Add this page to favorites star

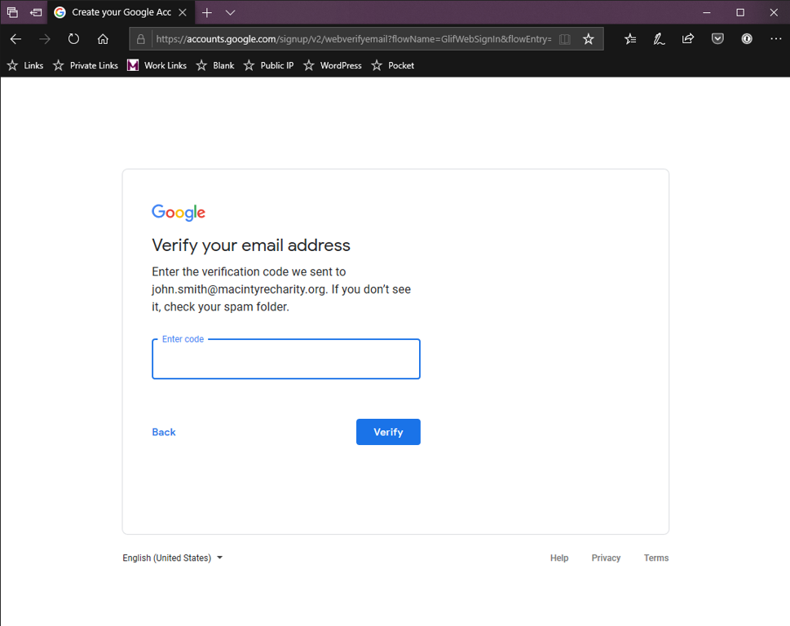coord(589,39)
